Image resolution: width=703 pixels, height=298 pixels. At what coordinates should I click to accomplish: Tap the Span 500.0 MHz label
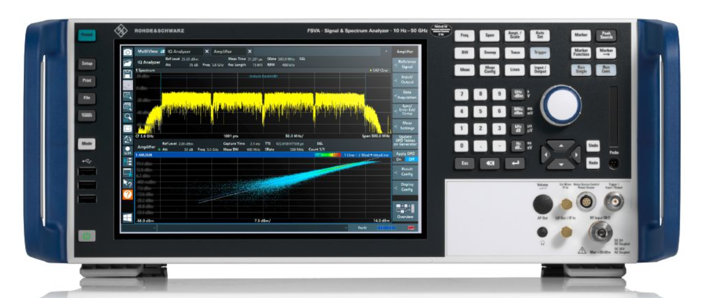[x=376, y=136]
